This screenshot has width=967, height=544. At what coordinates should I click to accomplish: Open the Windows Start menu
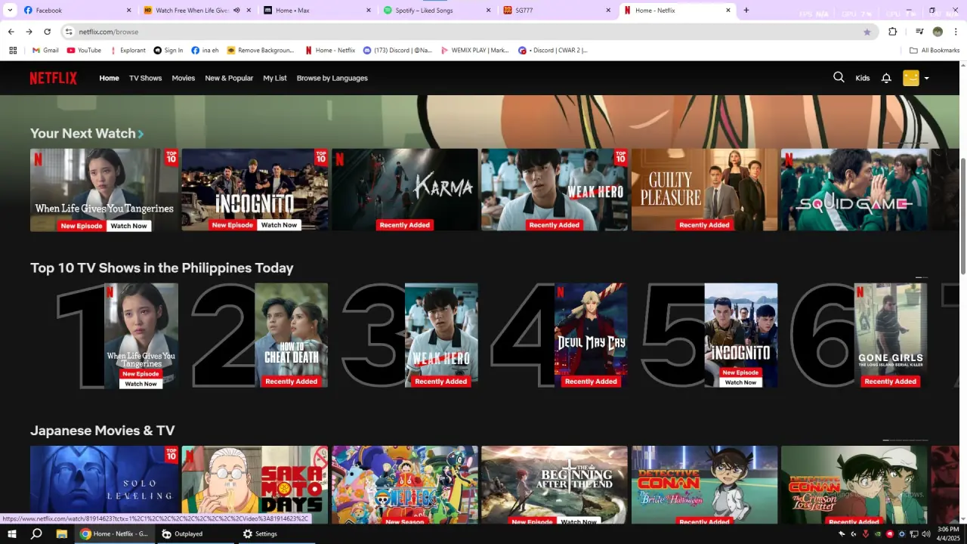pyautogui.click(x=11, y=533)
